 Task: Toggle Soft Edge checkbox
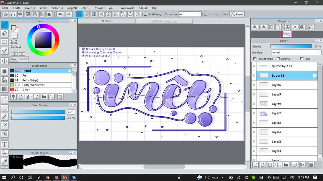coord(206,14)
